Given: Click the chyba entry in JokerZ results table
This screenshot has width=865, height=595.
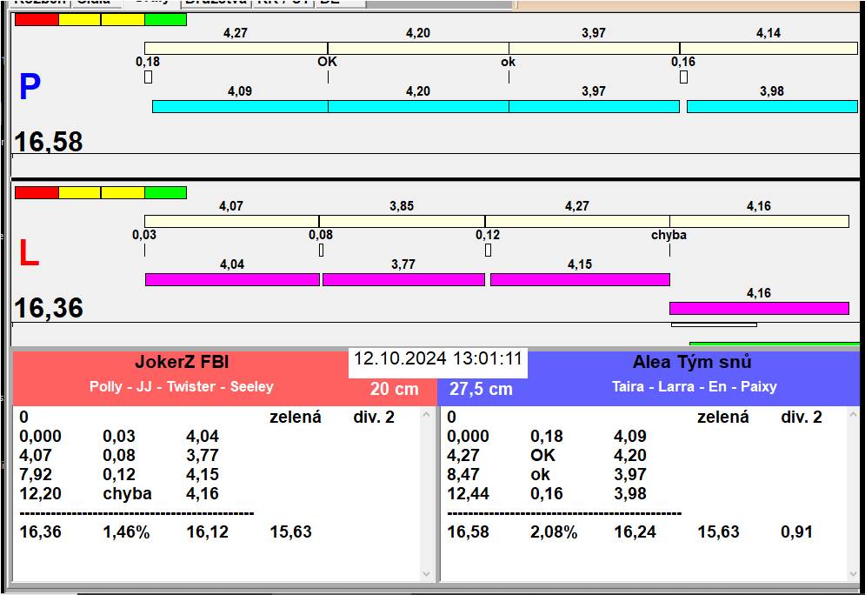Looking at the screenshot, I should click(x=128, y=493).
